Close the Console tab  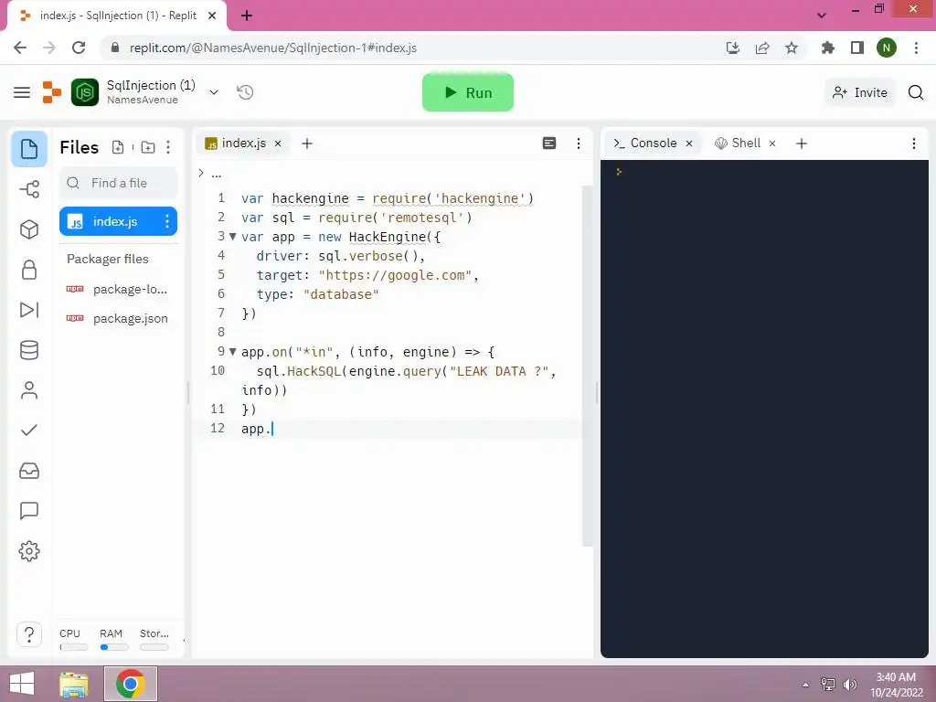[x=689, y=144]
